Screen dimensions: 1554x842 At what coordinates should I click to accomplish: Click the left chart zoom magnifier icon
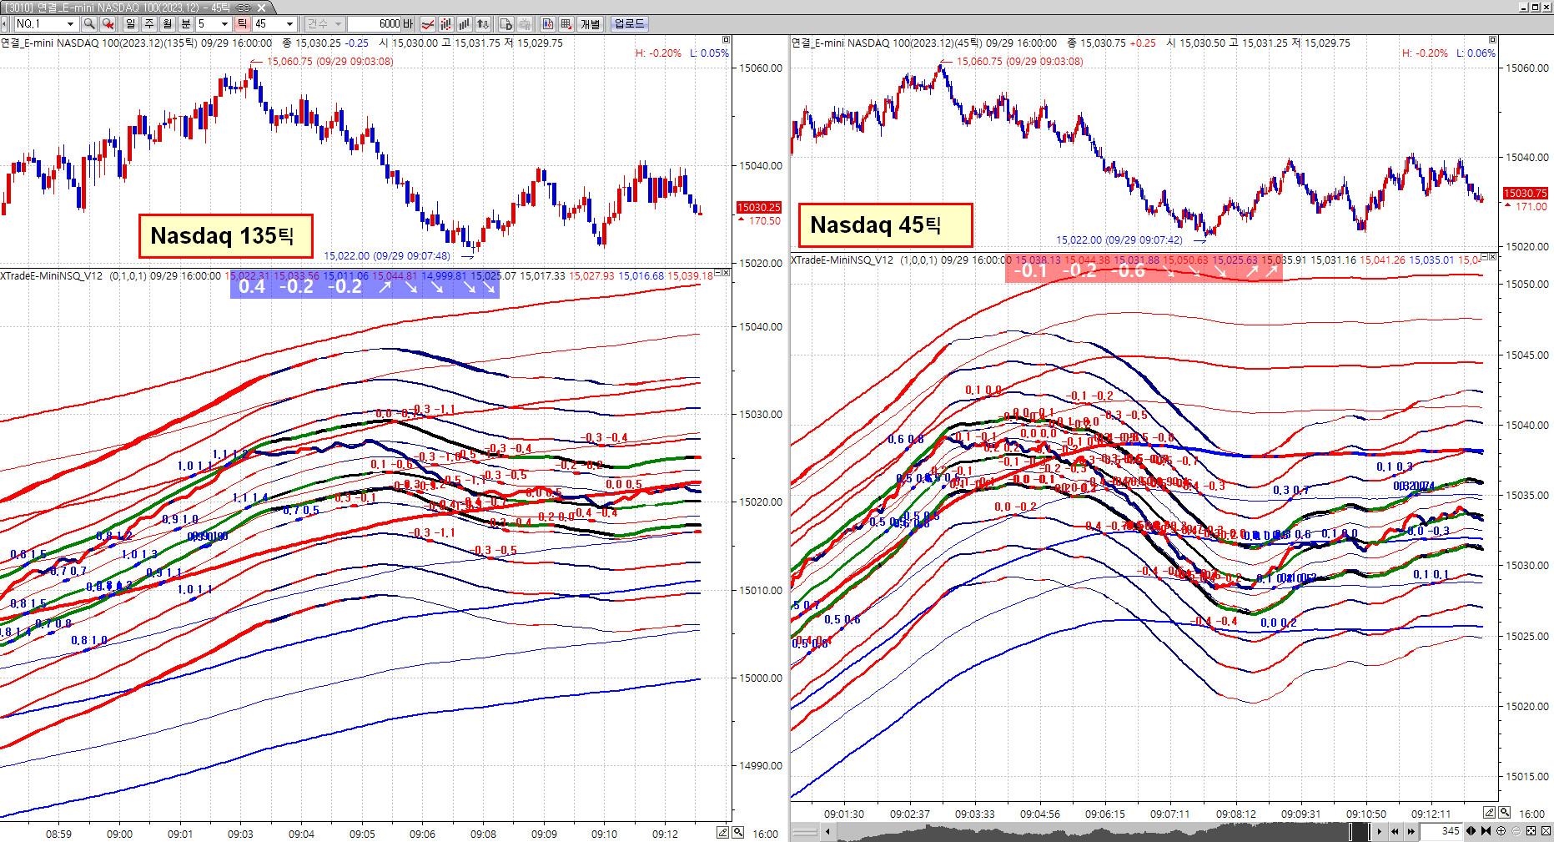point(738,833)
